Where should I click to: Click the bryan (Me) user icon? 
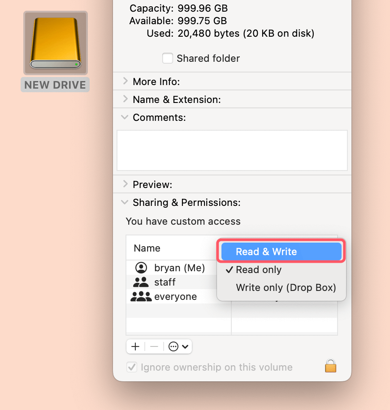140,267
